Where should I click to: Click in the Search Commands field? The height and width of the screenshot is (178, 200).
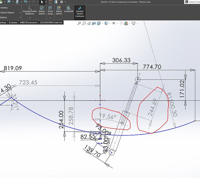[194, 2]
